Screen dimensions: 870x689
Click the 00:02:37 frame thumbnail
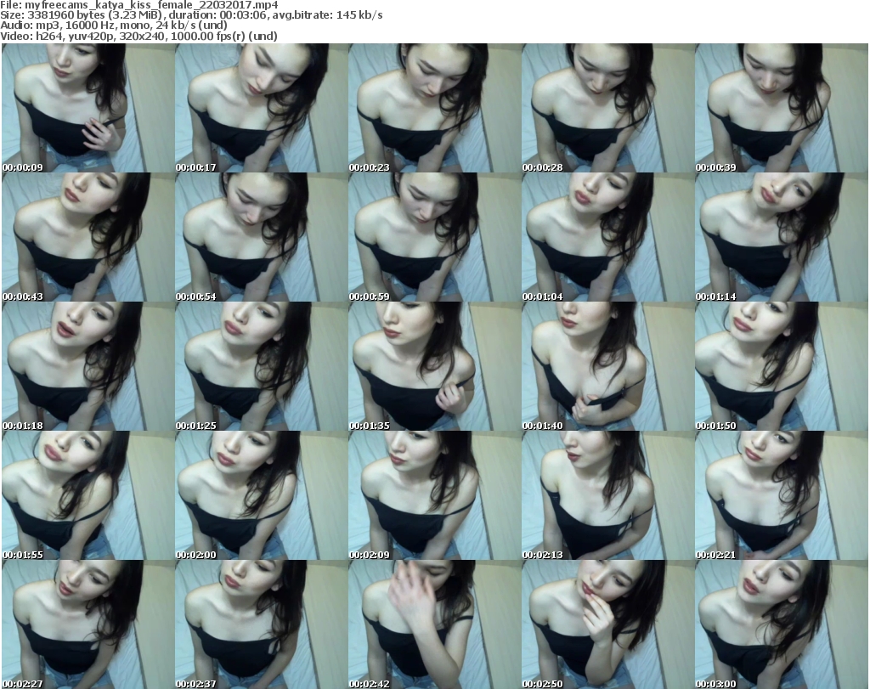click(262, 624)
